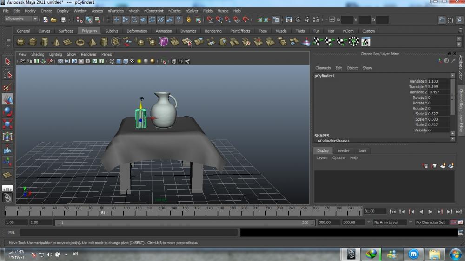
Task: Open the Layers menu in Layer Editor
Action: 322,158
